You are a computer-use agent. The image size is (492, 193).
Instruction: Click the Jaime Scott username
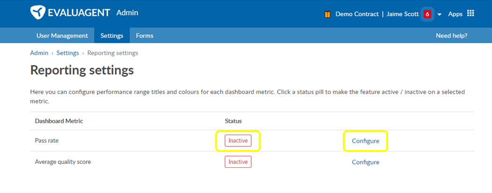click(x=403, y=14)
